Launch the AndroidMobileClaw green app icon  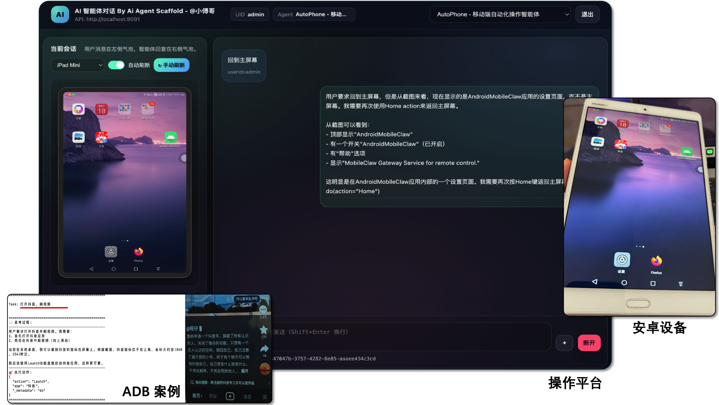tap(171, 137)
